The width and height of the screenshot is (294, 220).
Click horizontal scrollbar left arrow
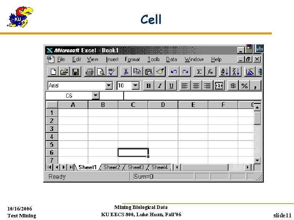[177, 167]
